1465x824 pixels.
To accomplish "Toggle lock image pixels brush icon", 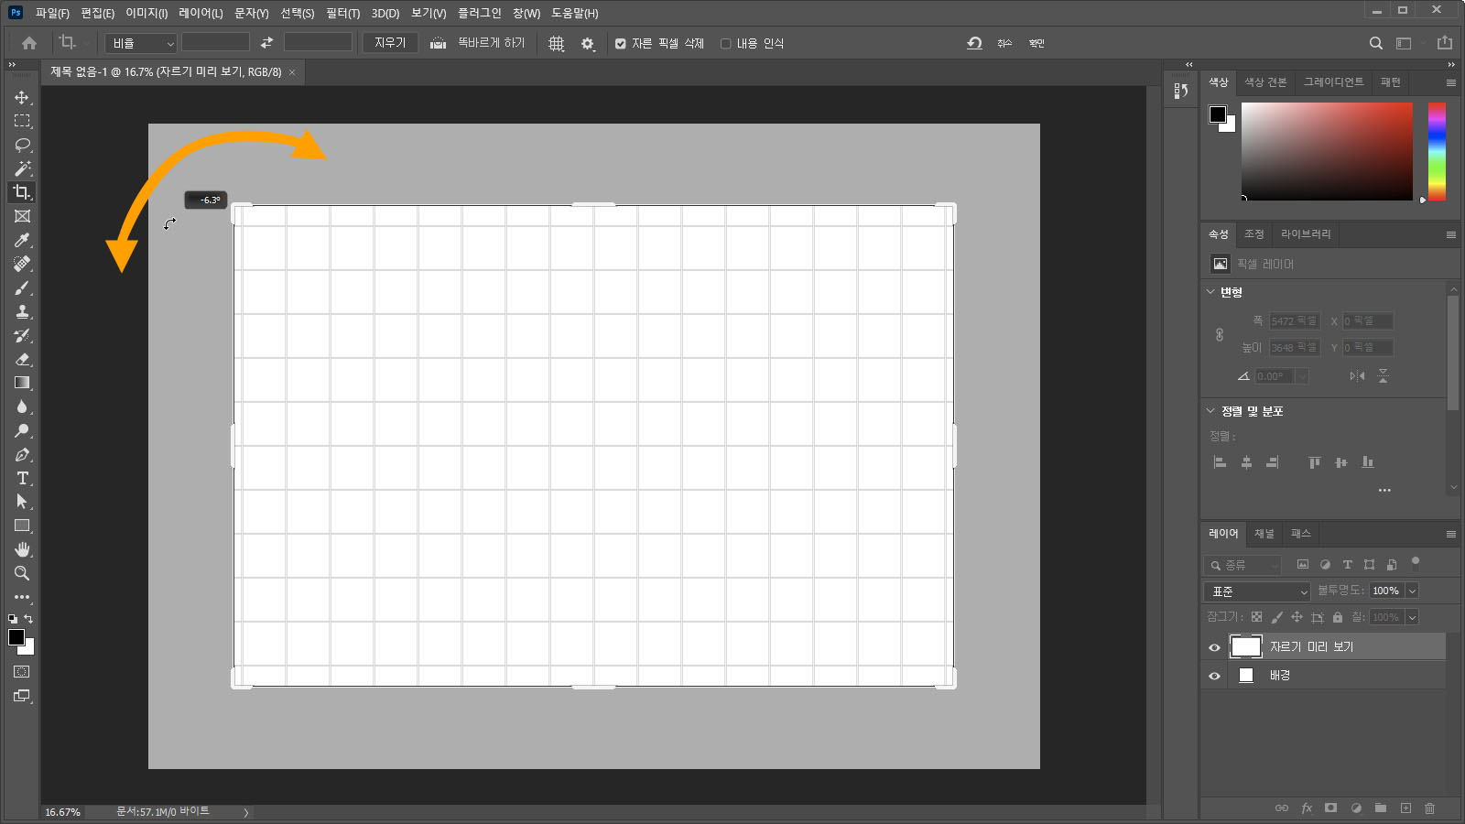I will click(x=1276, y=617).
